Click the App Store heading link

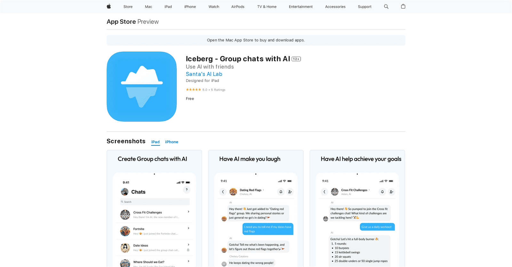(x=121, y=22)
